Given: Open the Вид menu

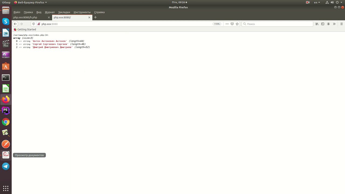Looking at the screenshot, I should pyautogui.click(x=39, y=12).
